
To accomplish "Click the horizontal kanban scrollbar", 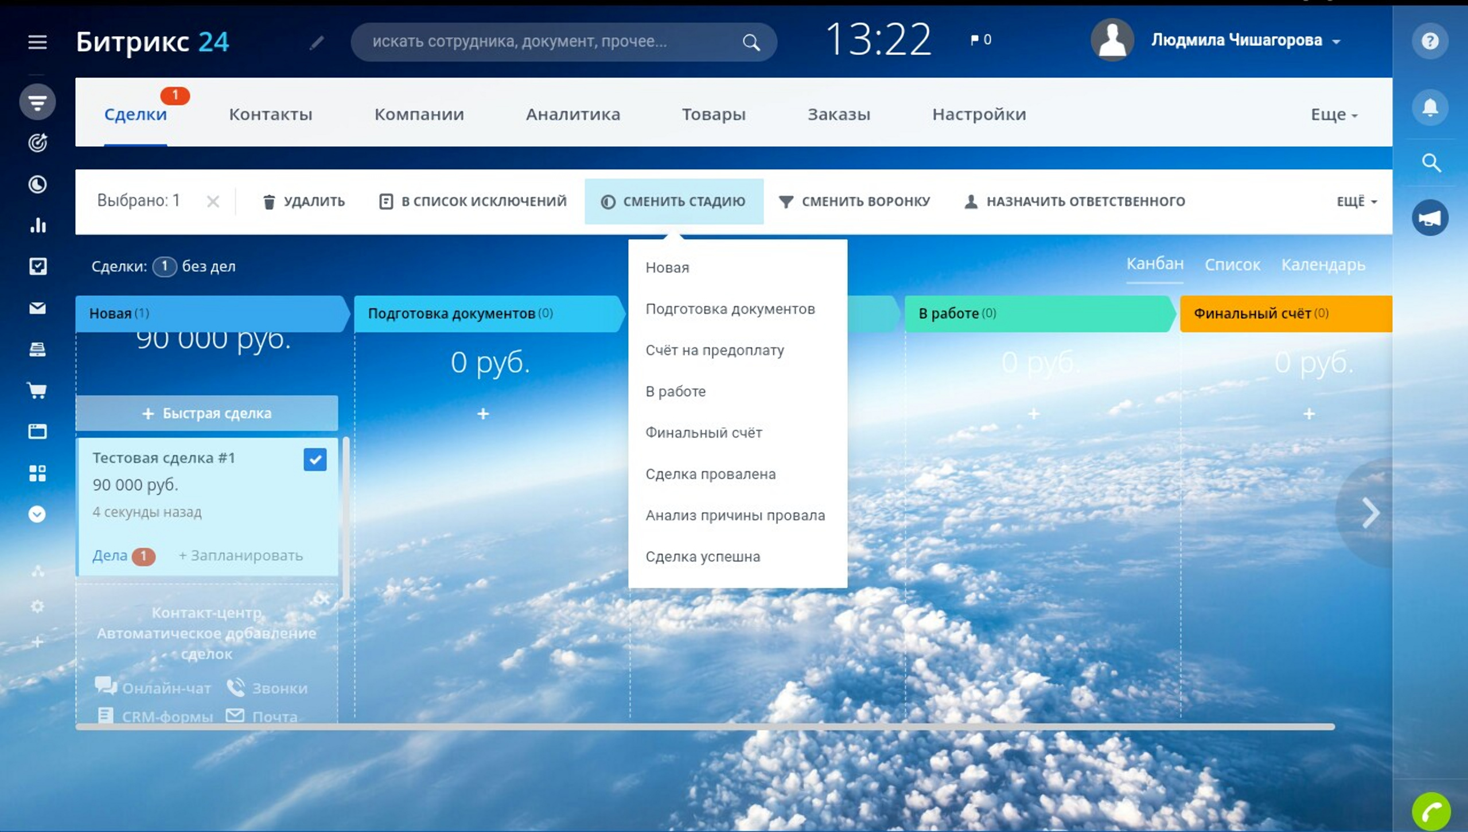I will pos(704,726).
